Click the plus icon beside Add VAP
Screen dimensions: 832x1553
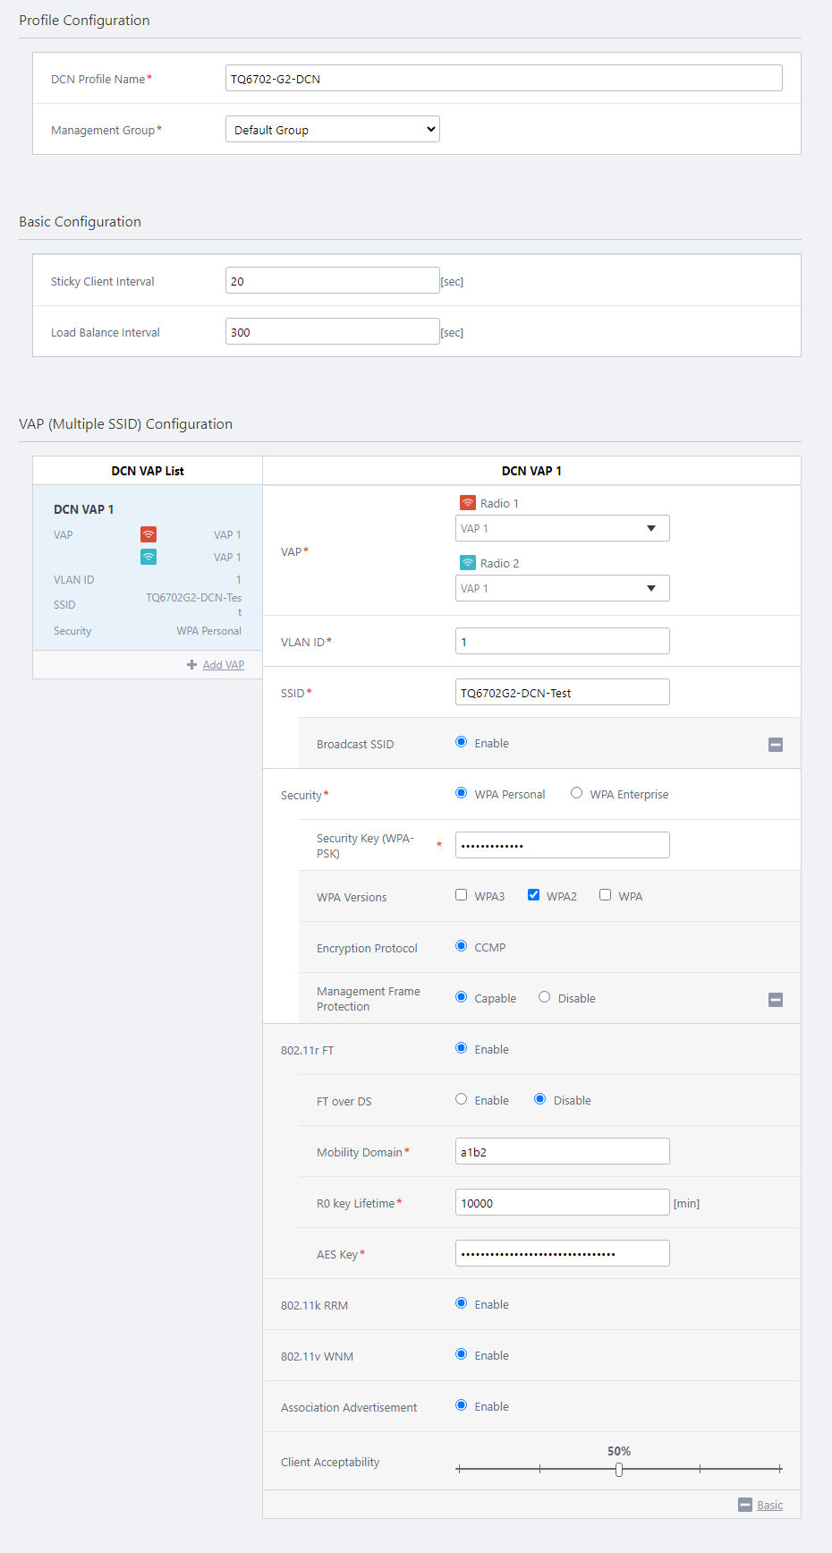[191, 665]
